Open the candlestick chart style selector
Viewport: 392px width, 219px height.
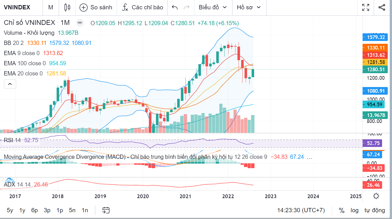coord(67,7)
